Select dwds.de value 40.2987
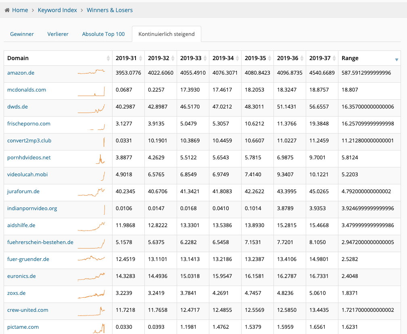Viewport: 407px width, 334px height. pyautogui.click(x=125, y=106)
